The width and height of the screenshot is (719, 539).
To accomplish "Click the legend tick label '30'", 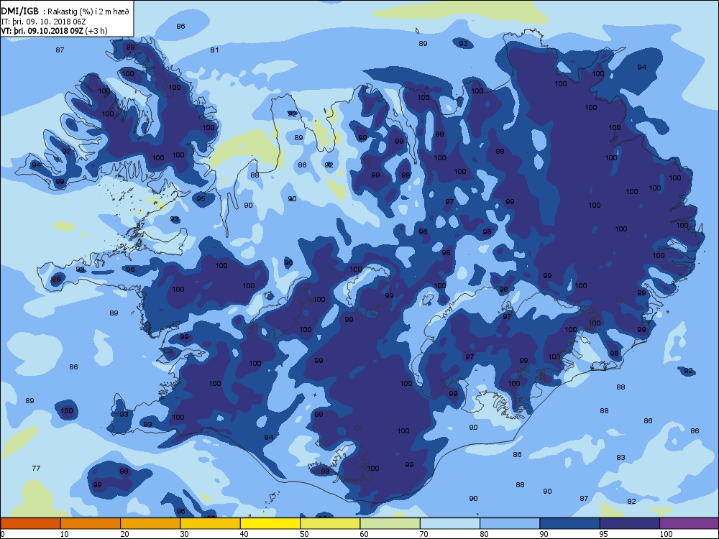I will point(184,534).
